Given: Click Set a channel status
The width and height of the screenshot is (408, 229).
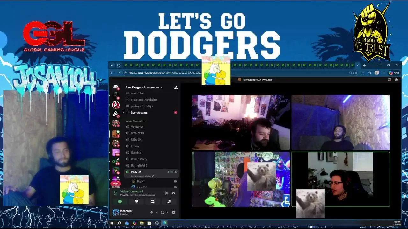Looking at the screenshot, I should point(142,176).
